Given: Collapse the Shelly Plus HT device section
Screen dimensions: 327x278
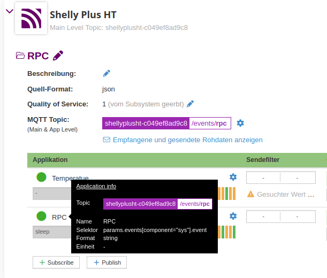Looking at the screenshot, I should pos(9,11).
